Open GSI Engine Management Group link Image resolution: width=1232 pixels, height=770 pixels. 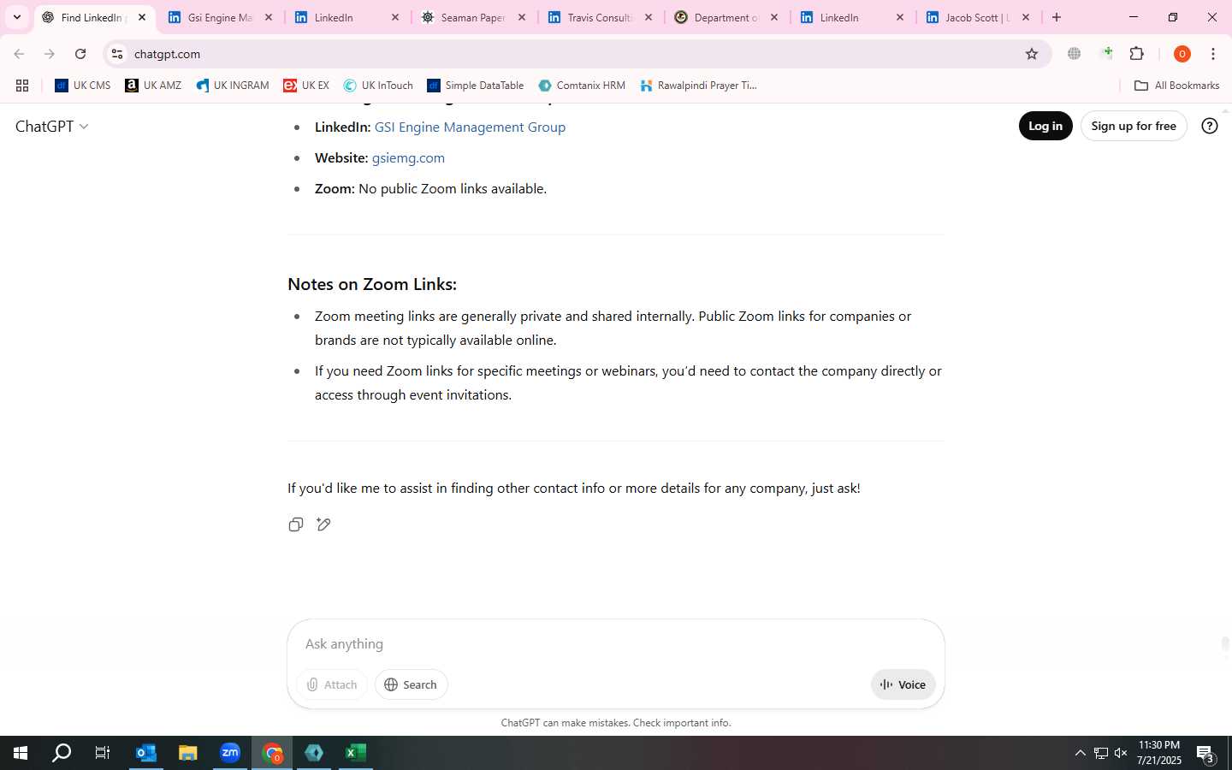[x=470, y=127]
